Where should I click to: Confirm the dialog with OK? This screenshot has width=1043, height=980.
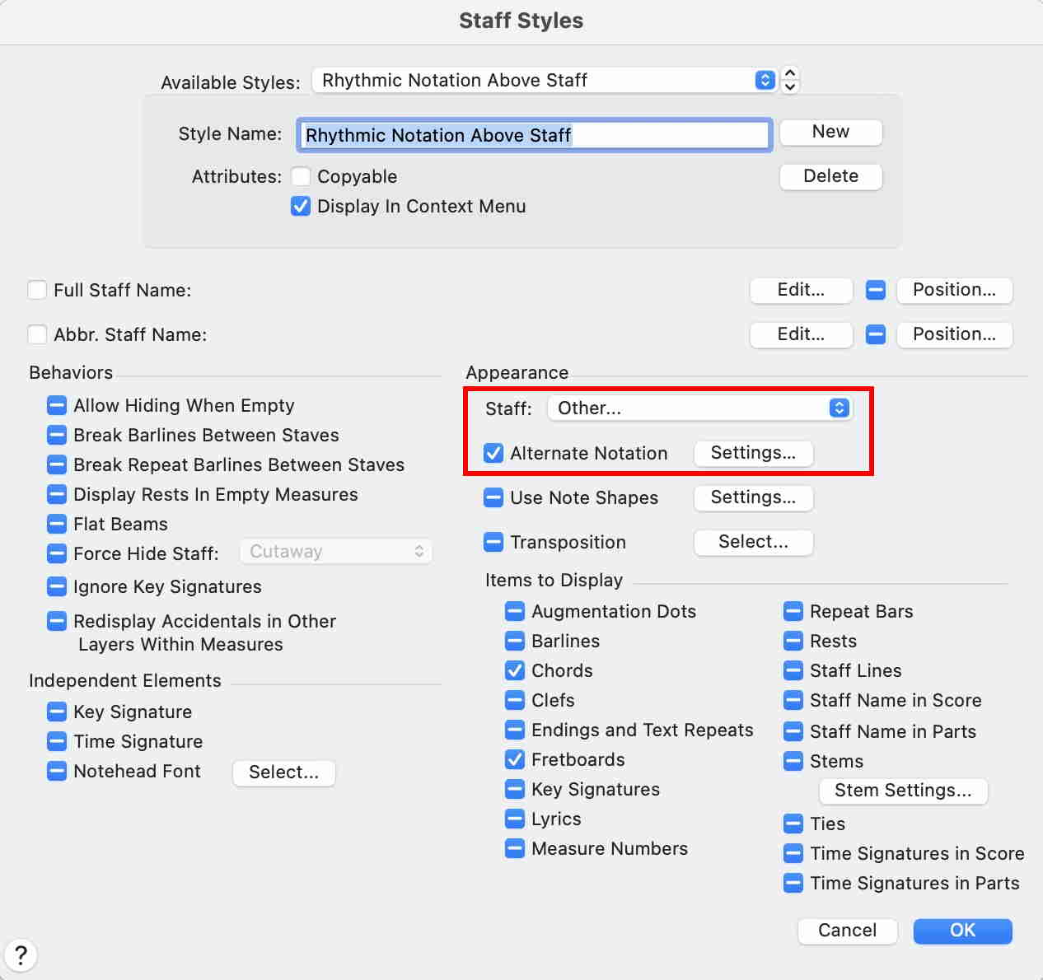coord(962,931)
